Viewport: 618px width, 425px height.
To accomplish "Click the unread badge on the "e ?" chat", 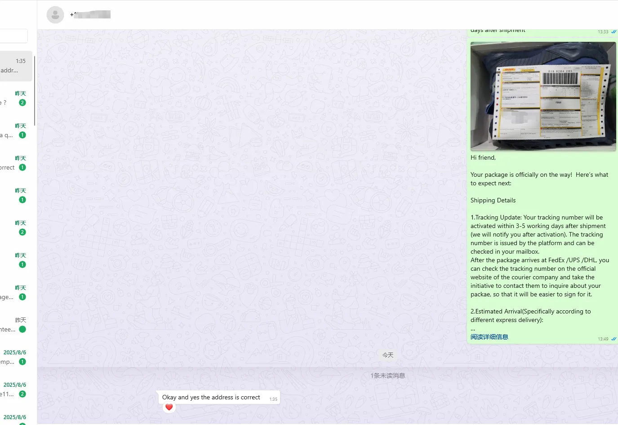I will click(22, 103).
